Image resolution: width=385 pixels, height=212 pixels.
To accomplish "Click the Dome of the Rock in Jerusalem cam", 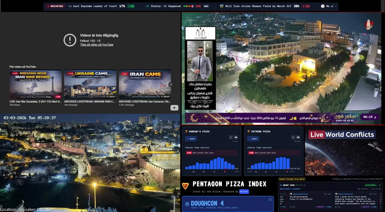I will tap(144, 150).
